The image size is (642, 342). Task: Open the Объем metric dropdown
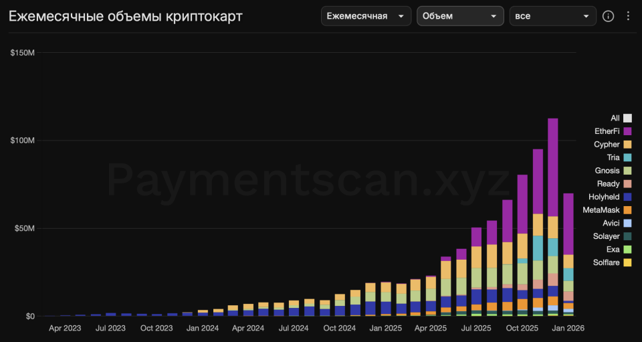460,16
